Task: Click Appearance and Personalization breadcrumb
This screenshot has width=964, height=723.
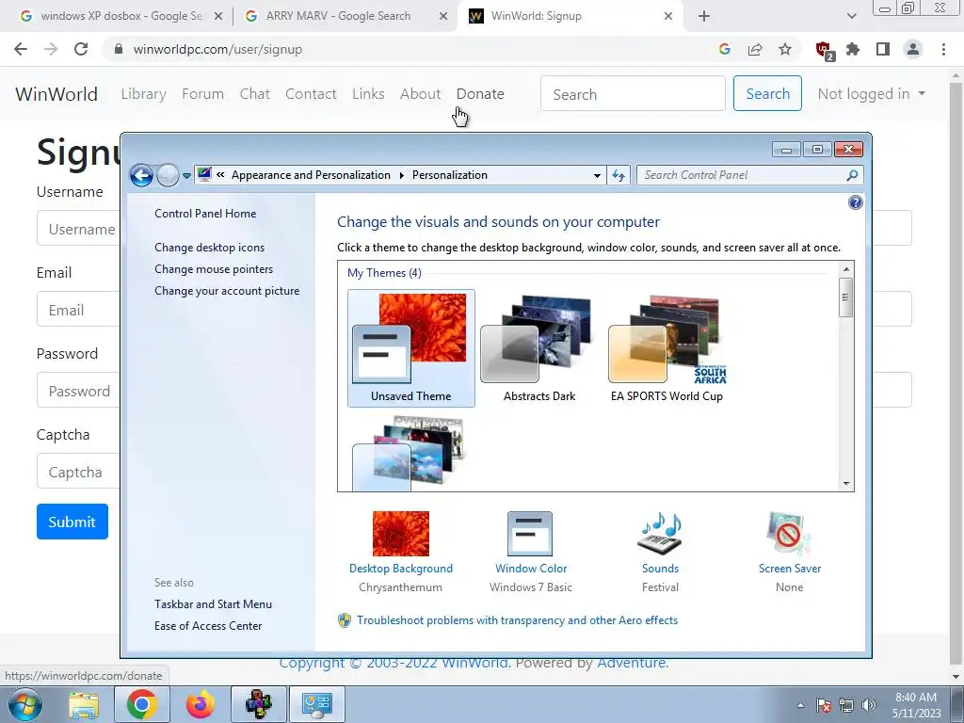Action: [x=311, y=175]
